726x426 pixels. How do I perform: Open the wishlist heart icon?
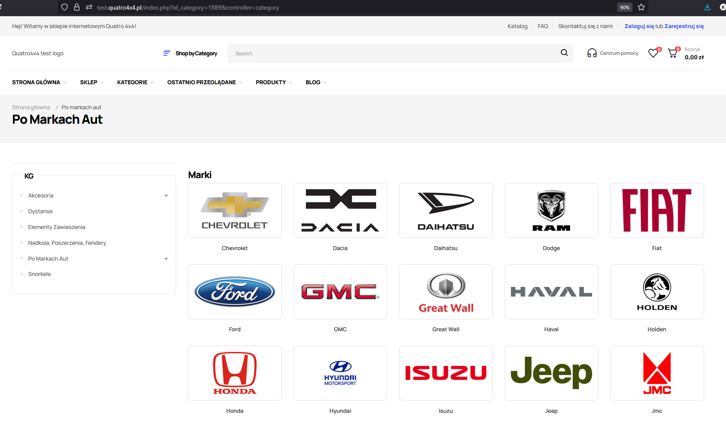[653, 53]
